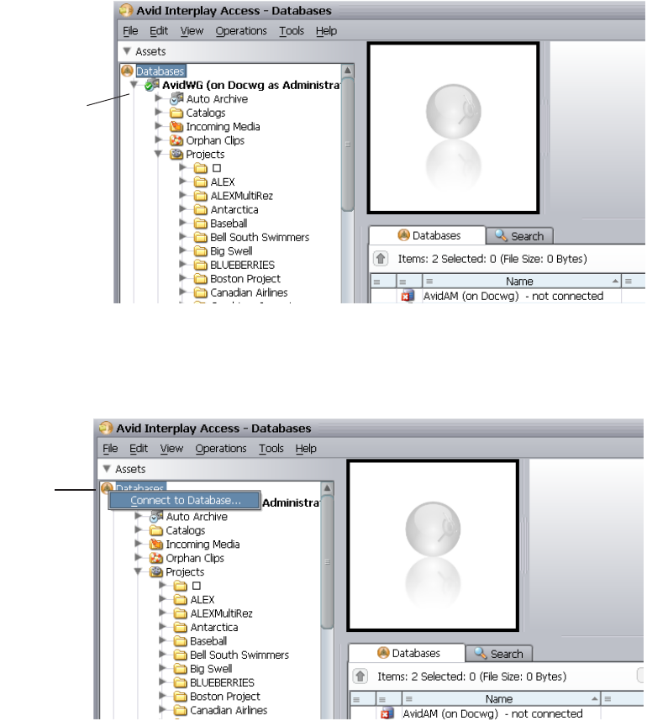Image resolution: width=647 pixels, height=721 pixels.
Task: Click ALEXMultiRez folder icon in upper window
Action: (201, 196)
